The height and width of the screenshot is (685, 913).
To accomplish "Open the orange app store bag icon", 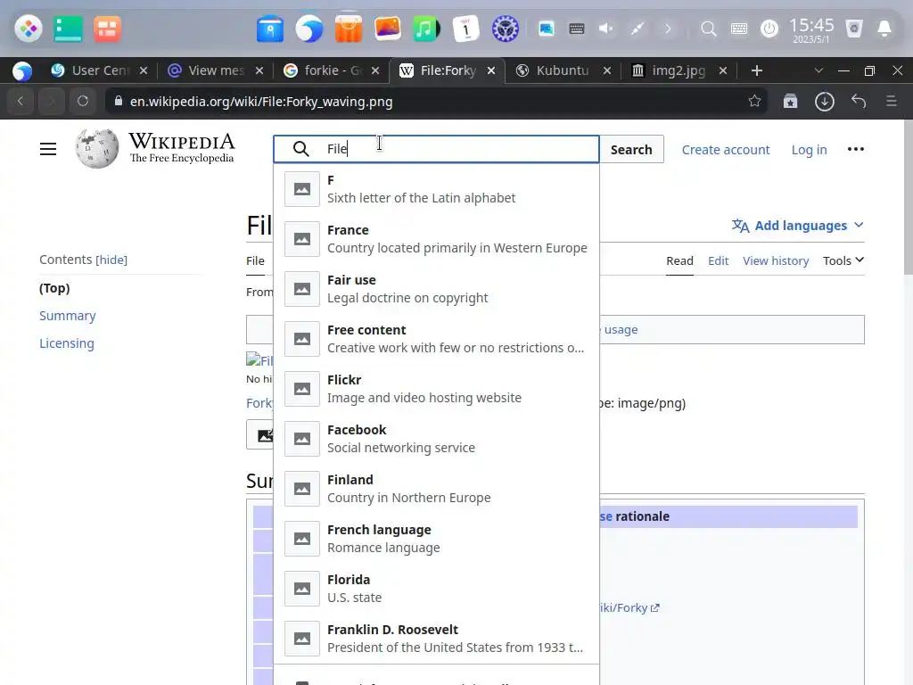I will [x=349, y=29].
